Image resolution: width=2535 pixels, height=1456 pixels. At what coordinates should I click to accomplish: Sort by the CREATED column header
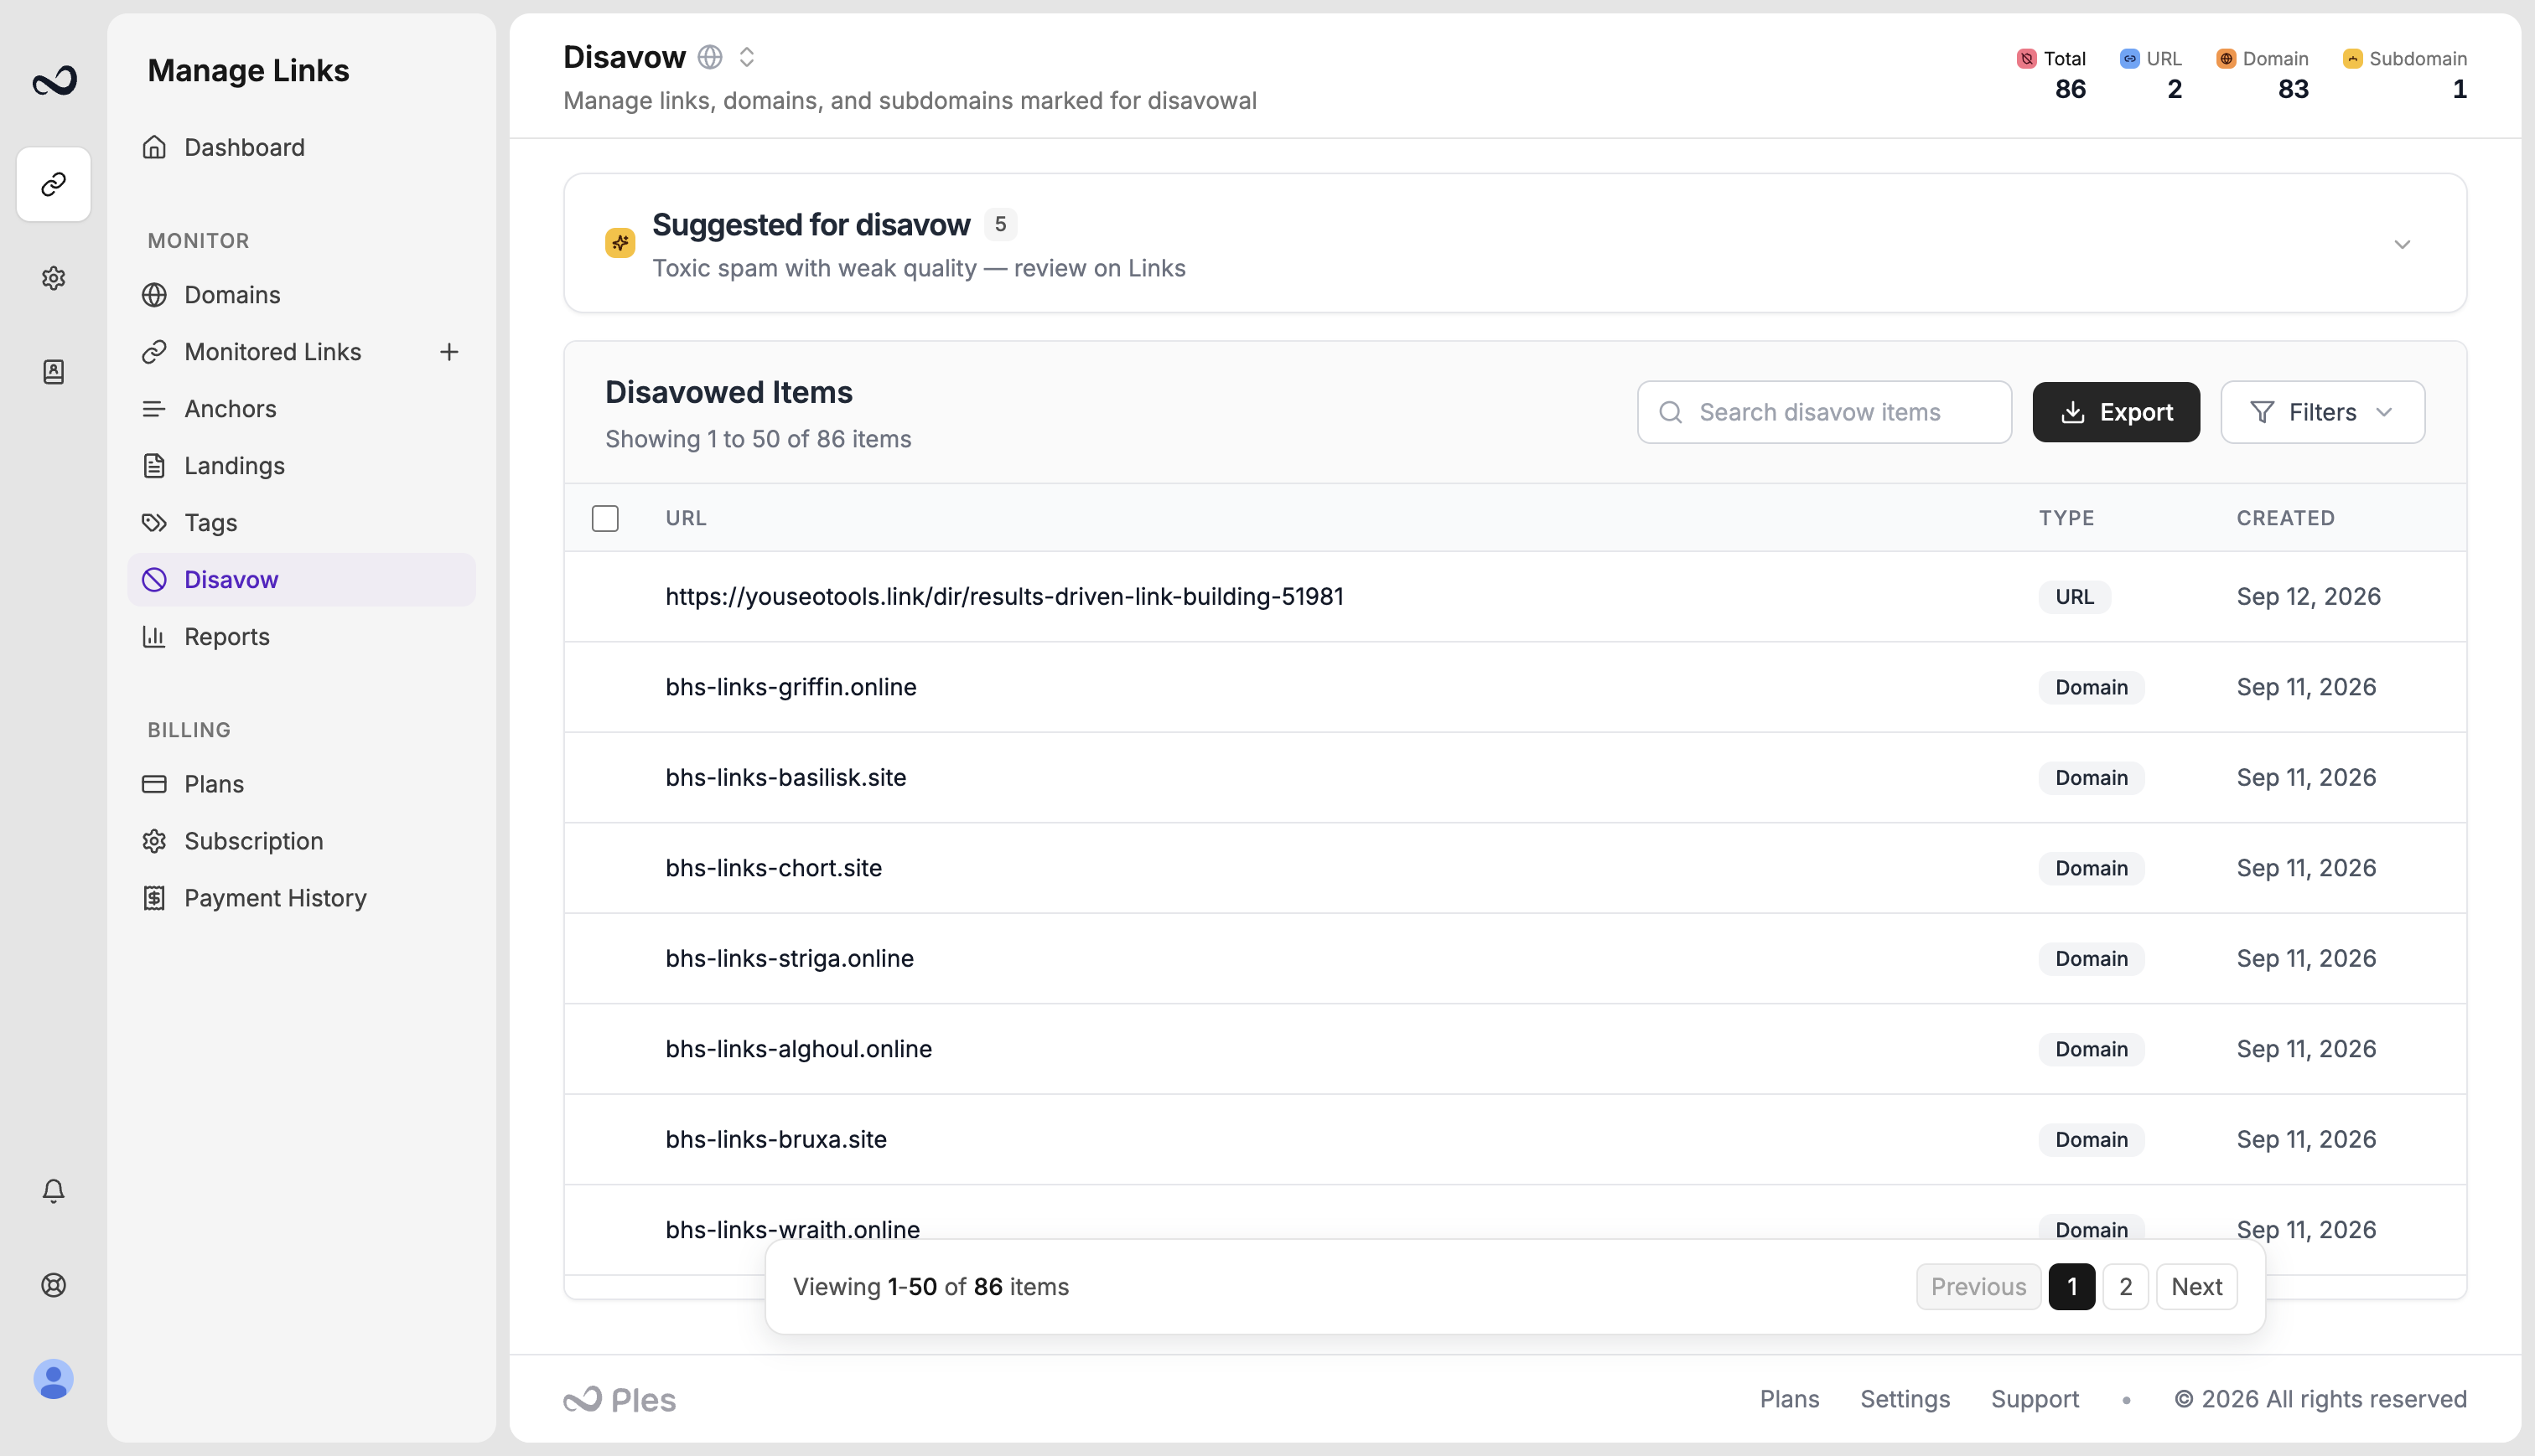2286,518
